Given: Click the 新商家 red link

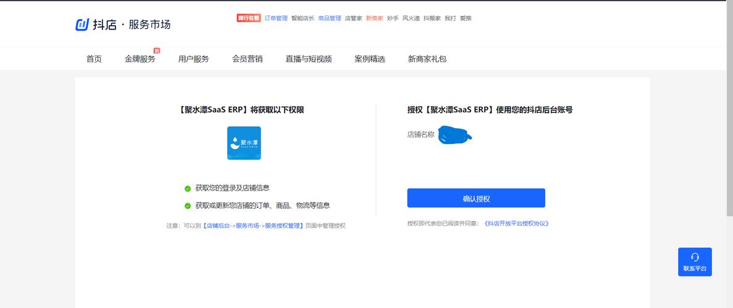Looking at the screenshot, I should click(374, 18).
